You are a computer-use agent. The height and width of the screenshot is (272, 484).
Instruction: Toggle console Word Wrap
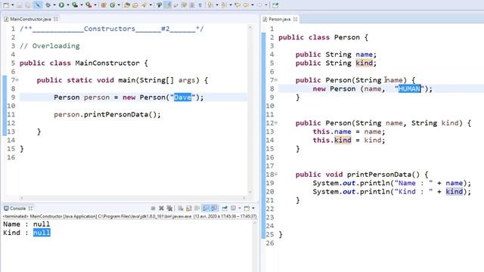pos(197,209)
